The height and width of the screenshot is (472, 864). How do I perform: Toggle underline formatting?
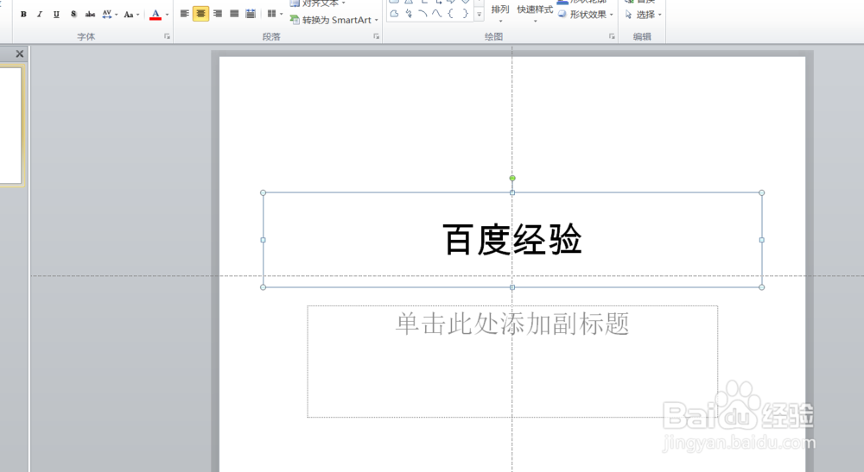[56, 15]
